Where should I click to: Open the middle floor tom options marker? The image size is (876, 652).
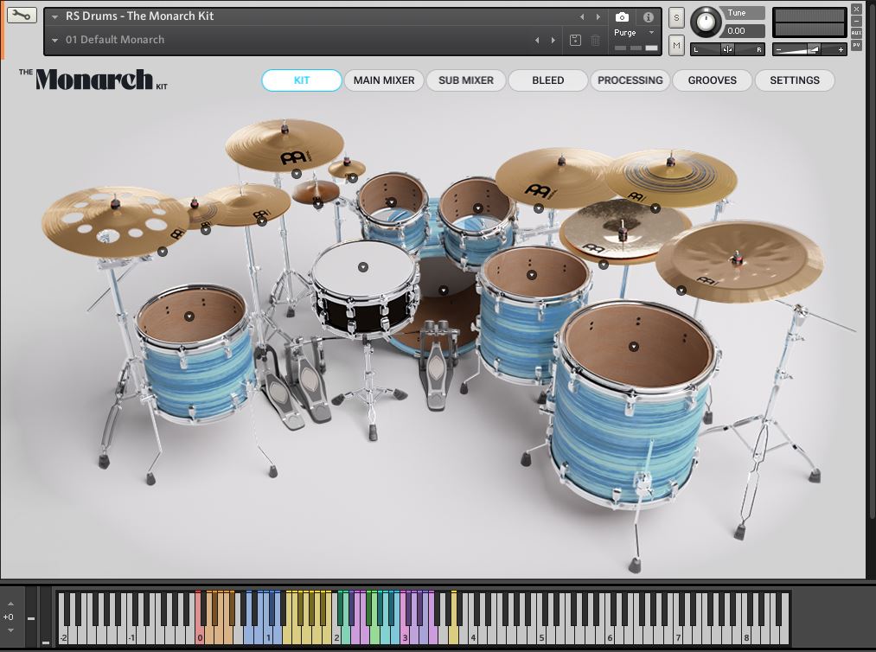coord(531,275)
